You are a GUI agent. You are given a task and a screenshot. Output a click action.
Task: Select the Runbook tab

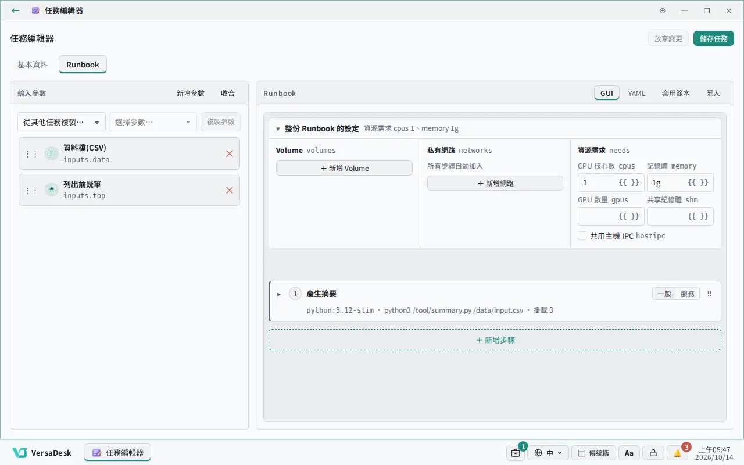83,65
